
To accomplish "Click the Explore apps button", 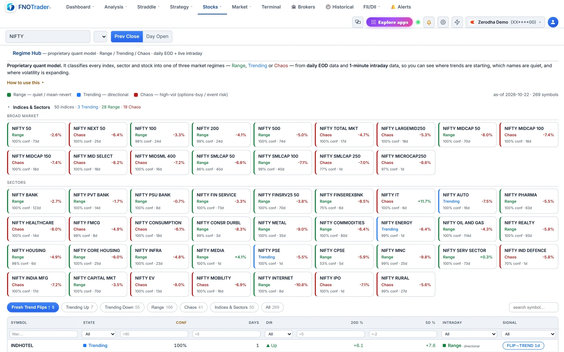I will coord(389,22).
